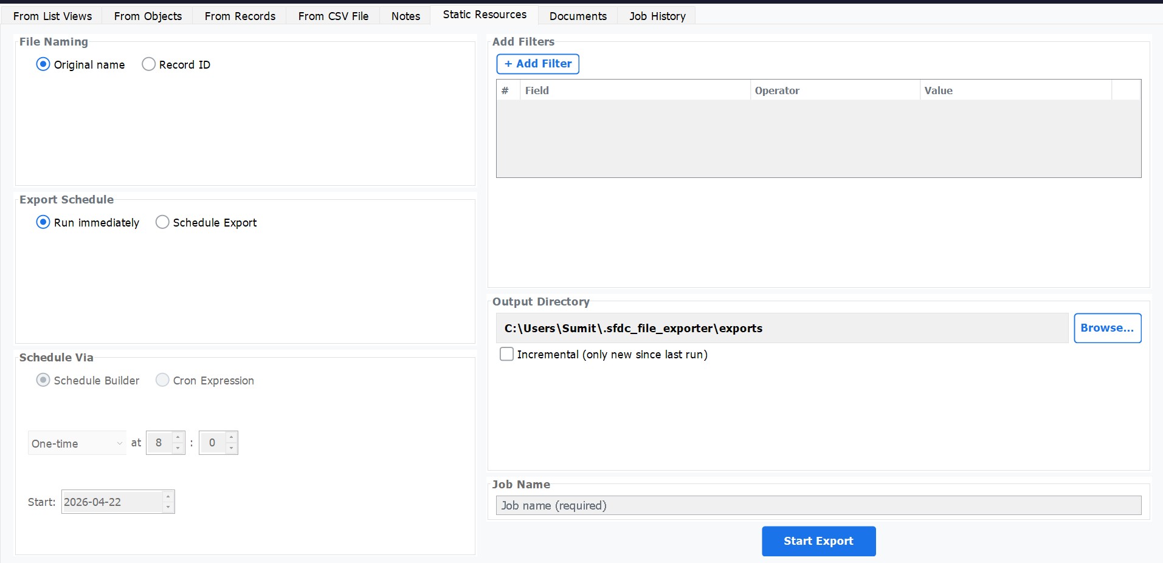The image size is (1163, 563).
Task: Select the Schedule Export option
Action: [x=162, y=222]
